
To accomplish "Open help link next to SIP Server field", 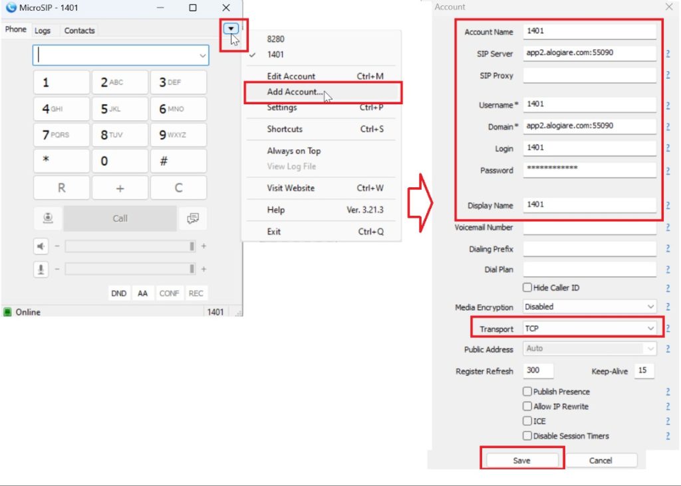I will coord(668,53).
